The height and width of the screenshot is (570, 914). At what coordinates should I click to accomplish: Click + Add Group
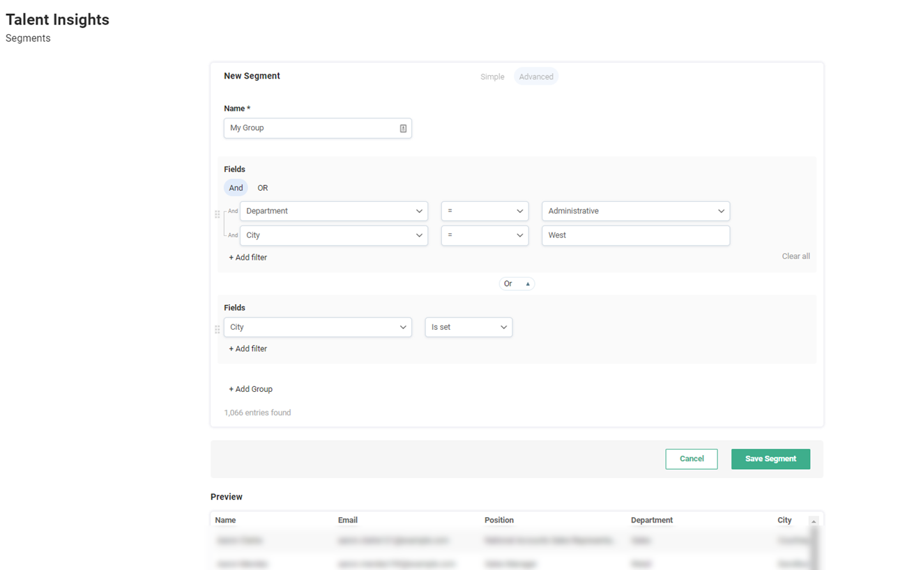click(251, 389)
